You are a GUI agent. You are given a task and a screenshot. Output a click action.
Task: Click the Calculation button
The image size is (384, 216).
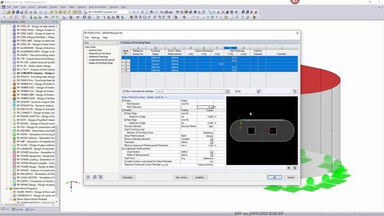[127, 178]
